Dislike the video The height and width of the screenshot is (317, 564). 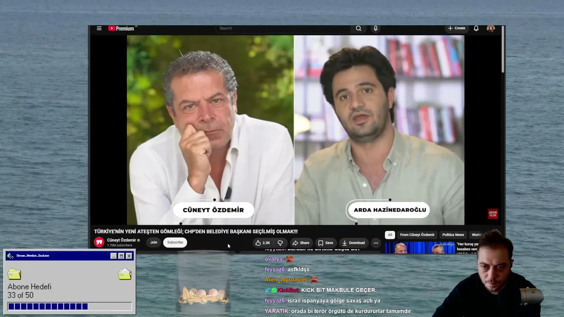[280, 243]
